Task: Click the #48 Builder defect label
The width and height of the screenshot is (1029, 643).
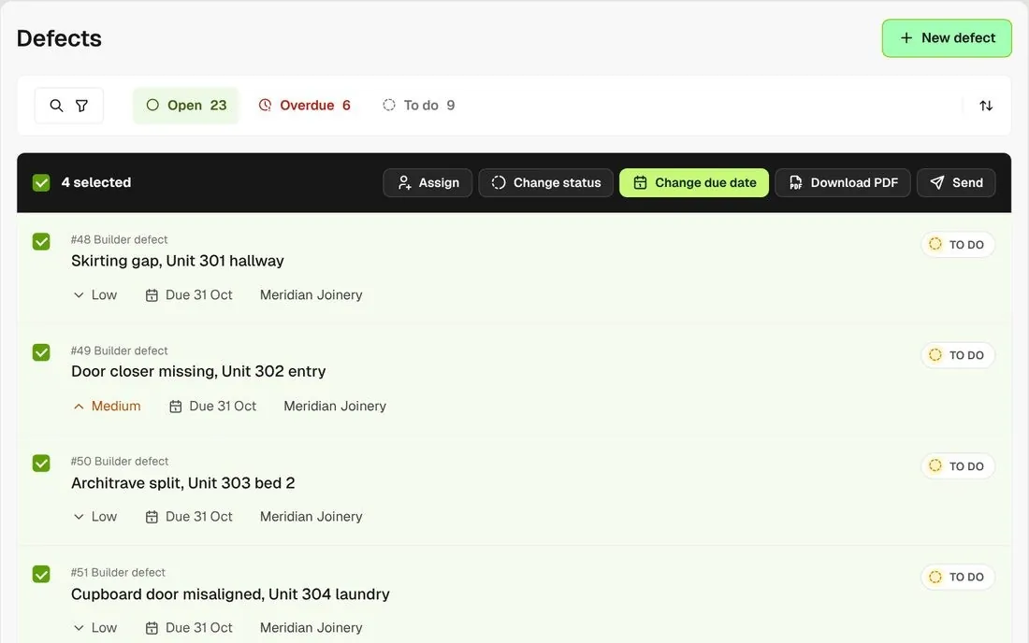Action: 120,240
